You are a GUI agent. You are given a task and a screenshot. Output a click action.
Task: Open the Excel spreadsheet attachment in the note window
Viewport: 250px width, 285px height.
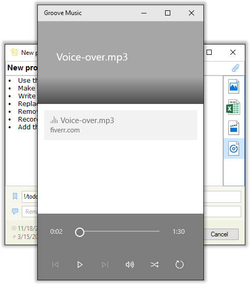point(233,107)
